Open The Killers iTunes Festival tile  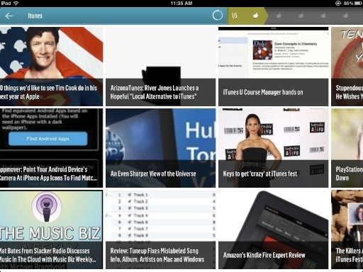tap(347, 229)
